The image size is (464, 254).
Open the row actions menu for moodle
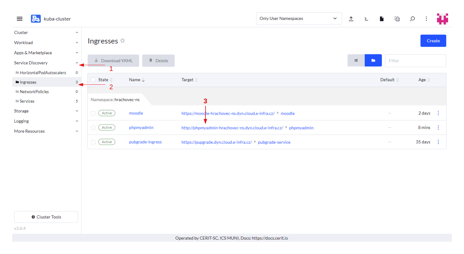coord(438,113)
